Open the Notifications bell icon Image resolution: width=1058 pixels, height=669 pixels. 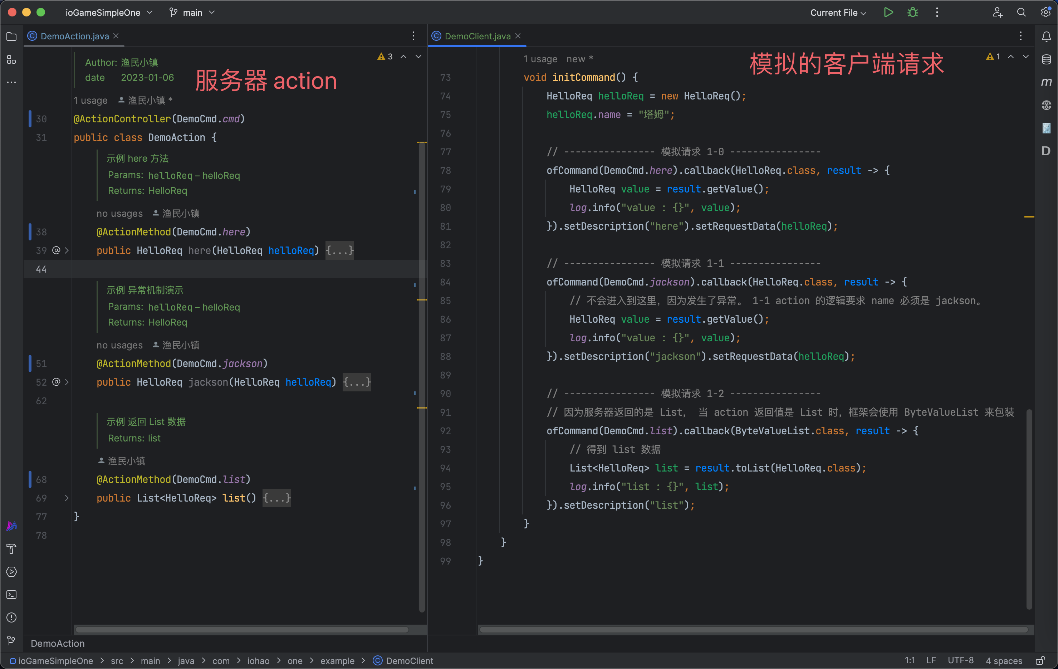coord(1047,36)
